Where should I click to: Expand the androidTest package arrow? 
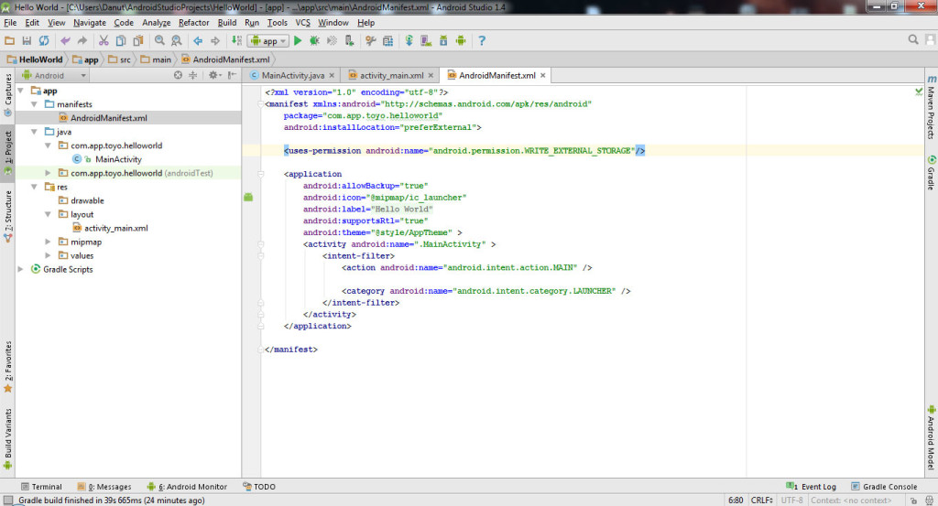click(x=48, y=173)
